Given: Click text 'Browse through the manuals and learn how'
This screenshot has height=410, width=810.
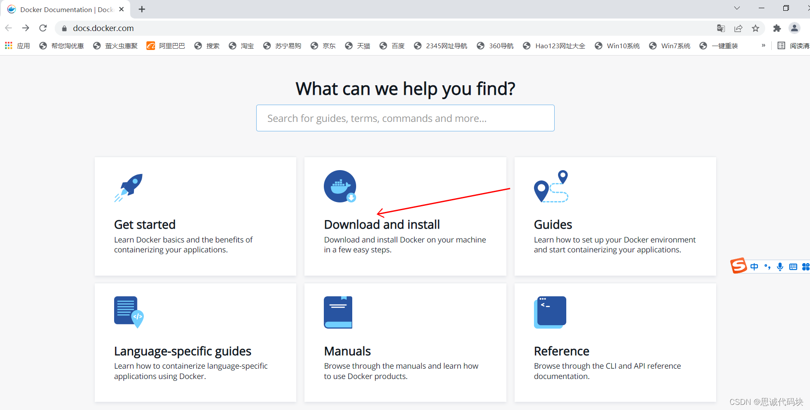Looking at the screenshot, I should (x=401, y=366).
